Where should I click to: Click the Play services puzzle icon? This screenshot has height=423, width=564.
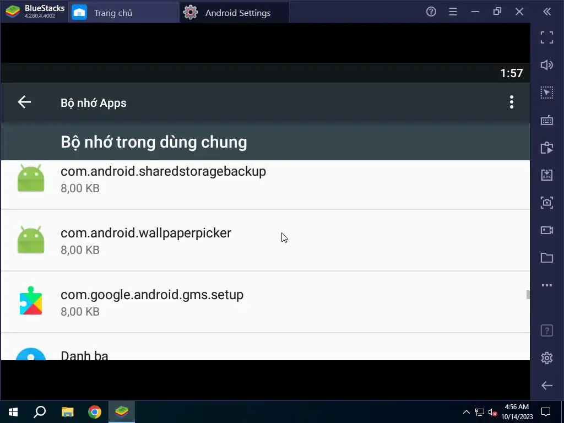31,301
